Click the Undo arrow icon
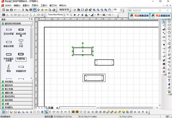172x118 pixels. pyautogui.click(x=15, y=10)
